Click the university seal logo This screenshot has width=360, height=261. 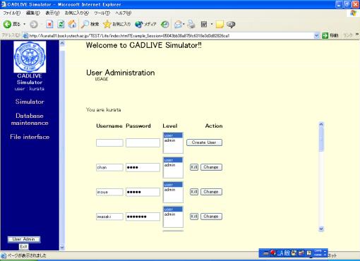click(x=30, y=56)
